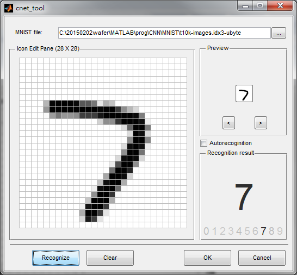Image resolution: width=297 pixels, height=275 pixels.
Task: Click the MATLAB icon in title bar
Action: coord(9,8)
